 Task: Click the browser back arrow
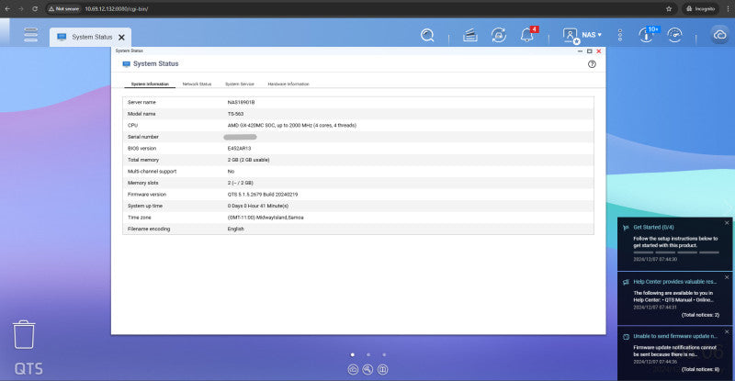(7, 8)
